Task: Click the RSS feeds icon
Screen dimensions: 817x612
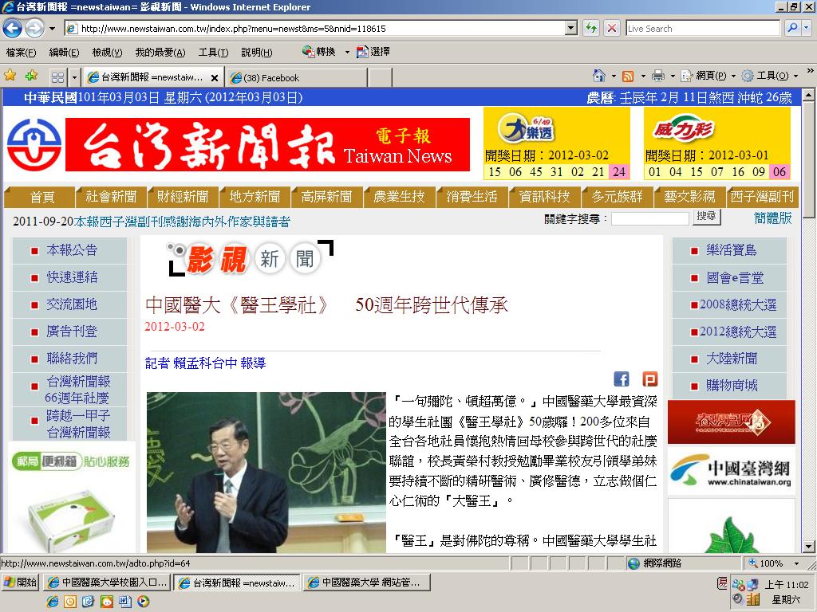Action: tap(629, 76)
